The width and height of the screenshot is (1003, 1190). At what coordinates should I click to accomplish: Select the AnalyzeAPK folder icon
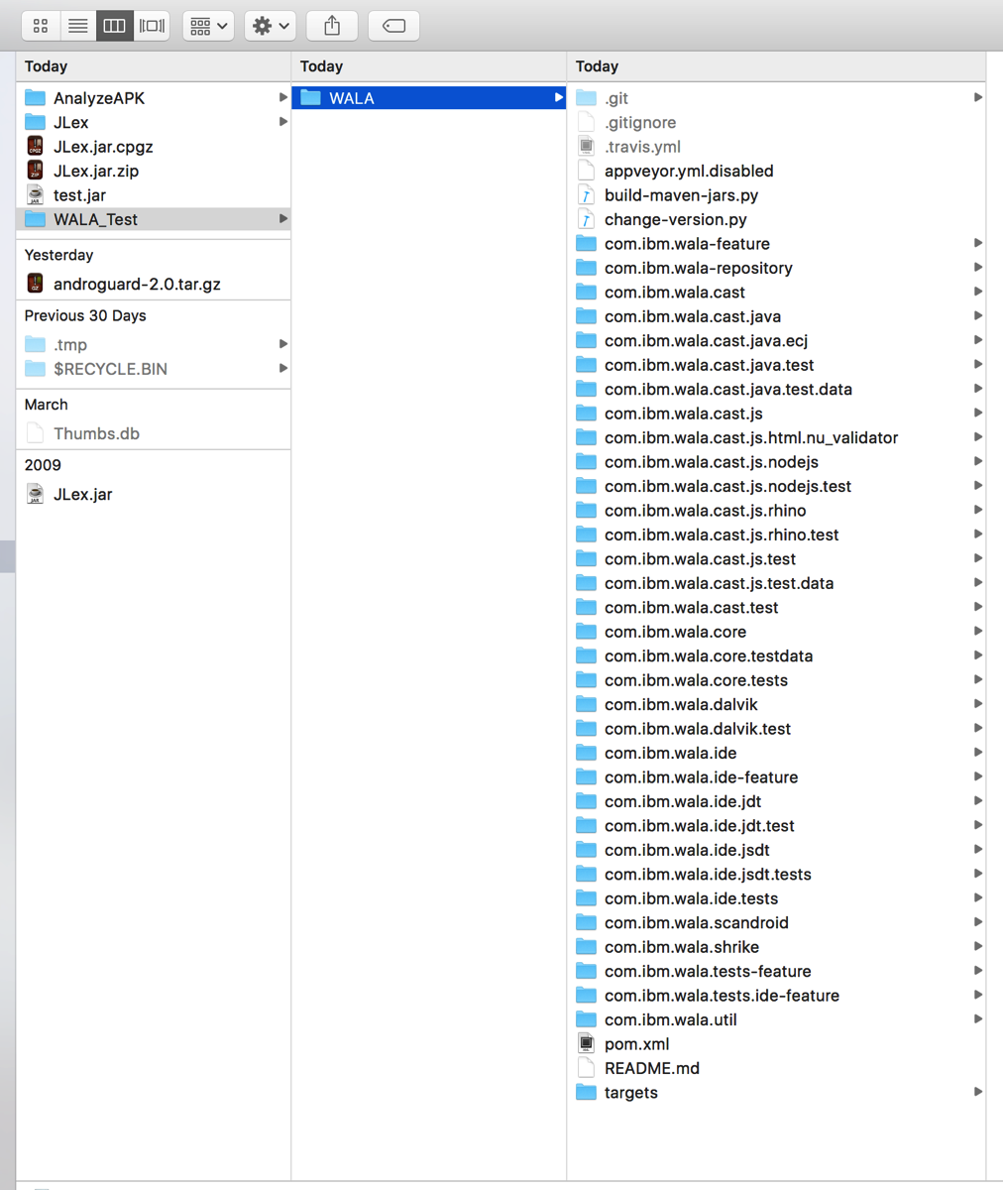(36, 97)
